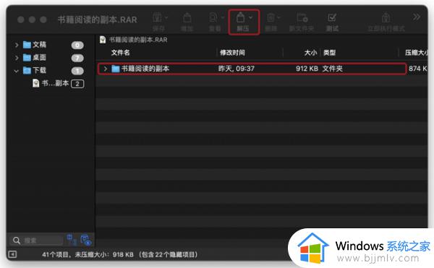The image size is (434, 268).
Task: Open the 保存 toolbar dropdown arrow
Action: click(x=166, y=17)
